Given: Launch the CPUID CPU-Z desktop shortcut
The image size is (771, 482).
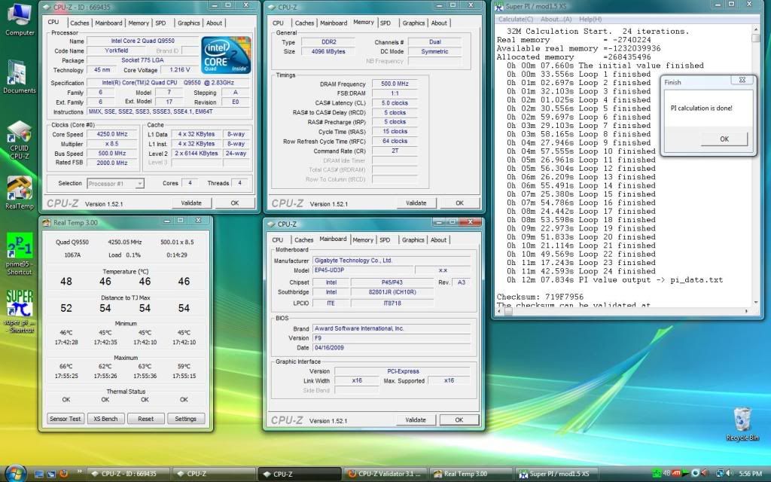Looking at the screenshot, I should [19, 141].
